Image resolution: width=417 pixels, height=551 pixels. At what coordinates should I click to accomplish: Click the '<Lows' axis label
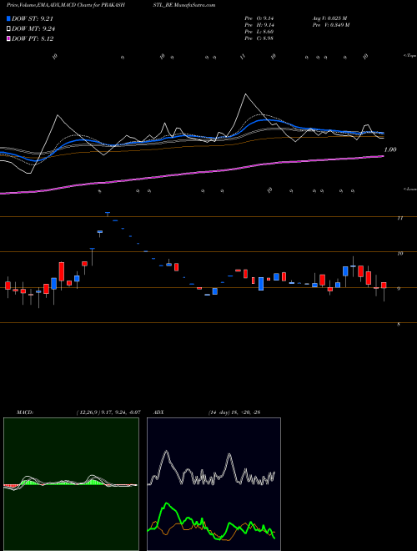[x=409, y=189]
